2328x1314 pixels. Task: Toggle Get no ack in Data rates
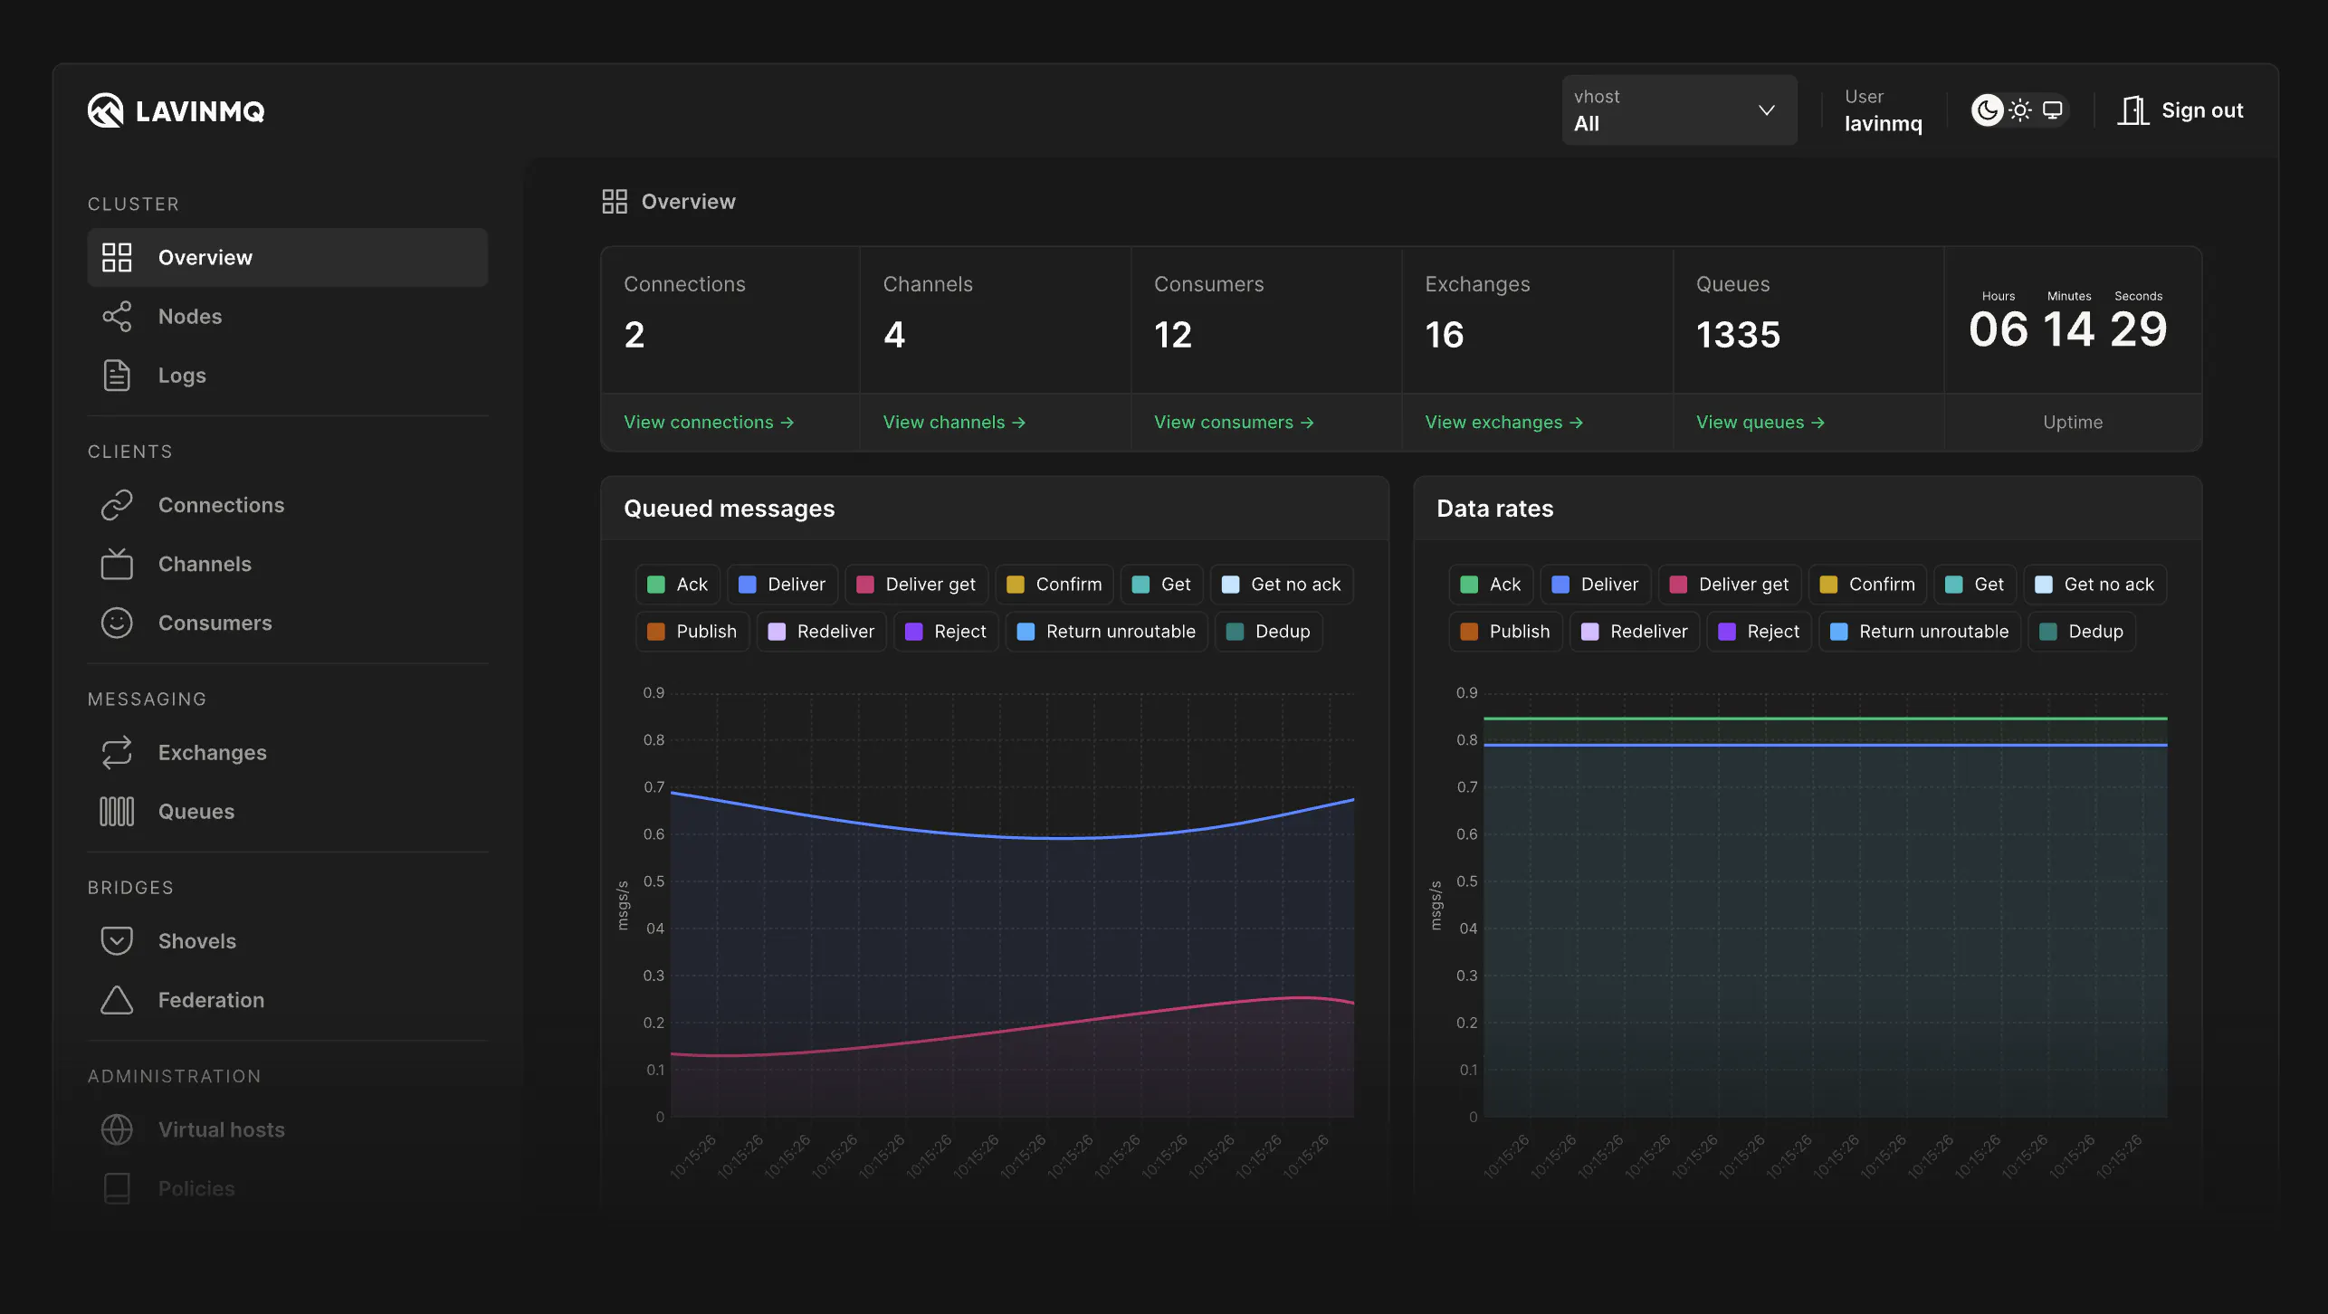(x=2095, y=584)
